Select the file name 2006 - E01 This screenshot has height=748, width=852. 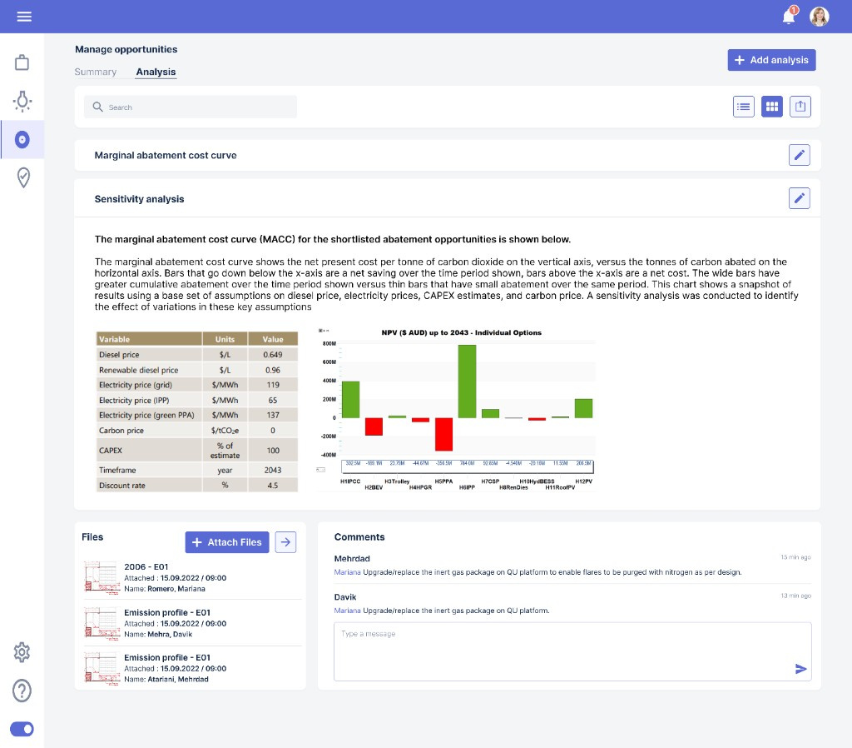146,567
